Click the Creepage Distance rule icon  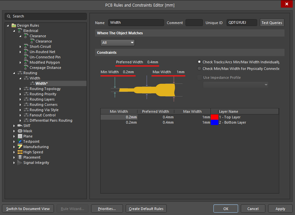(x=26, y=68)
